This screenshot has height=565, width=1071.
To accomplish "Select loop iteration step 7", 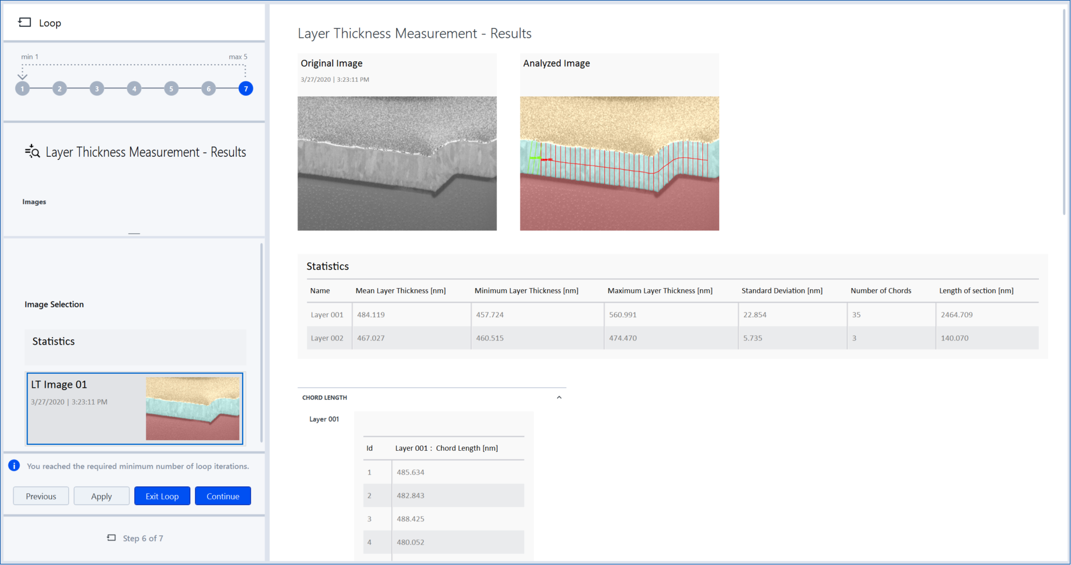I will coord(246,88).
